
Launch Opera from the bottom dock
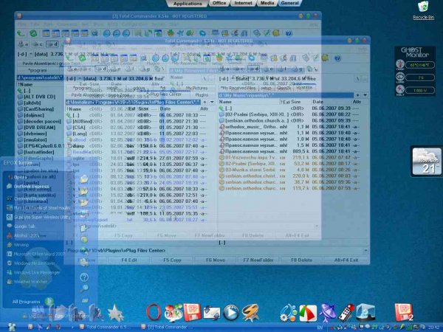coord(154,313)
